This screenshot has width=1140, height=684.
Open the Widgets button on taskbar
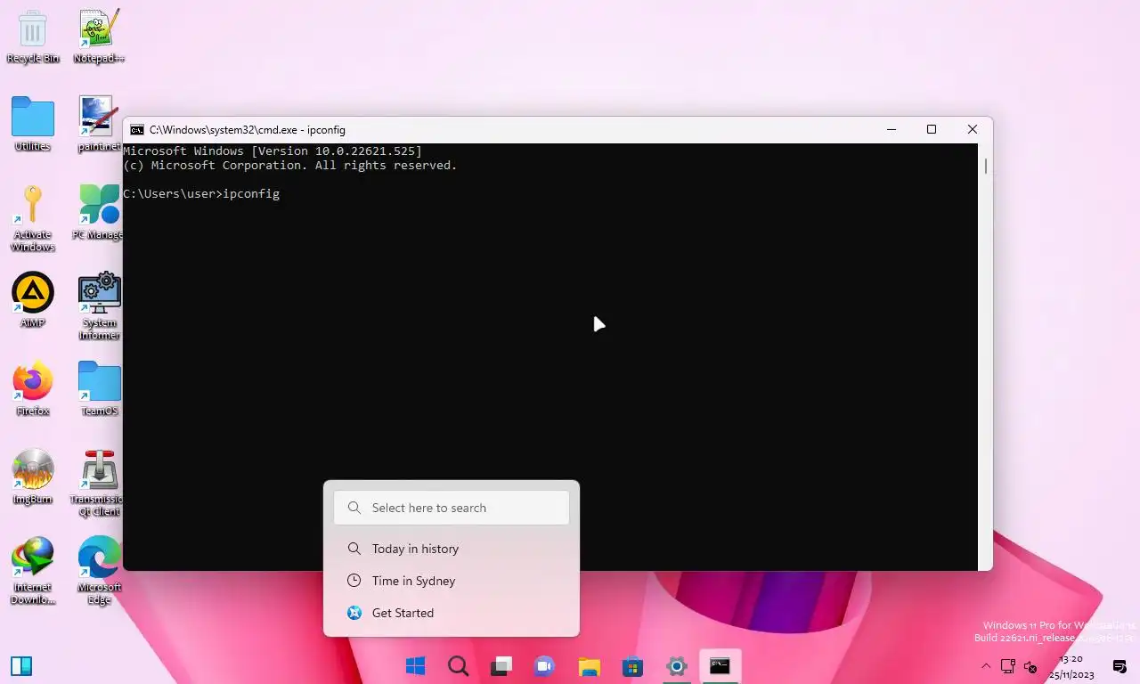click(x=21, y=665)
